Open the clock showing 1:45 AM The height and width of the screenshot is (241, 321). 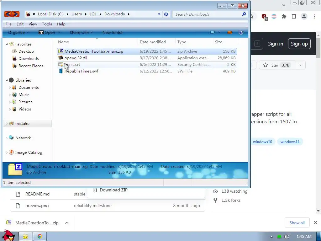[x=304, y=237]
